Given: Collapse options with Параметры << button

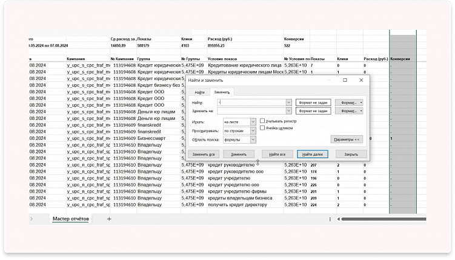Looking at the screenshot, I should click(347, 139).
